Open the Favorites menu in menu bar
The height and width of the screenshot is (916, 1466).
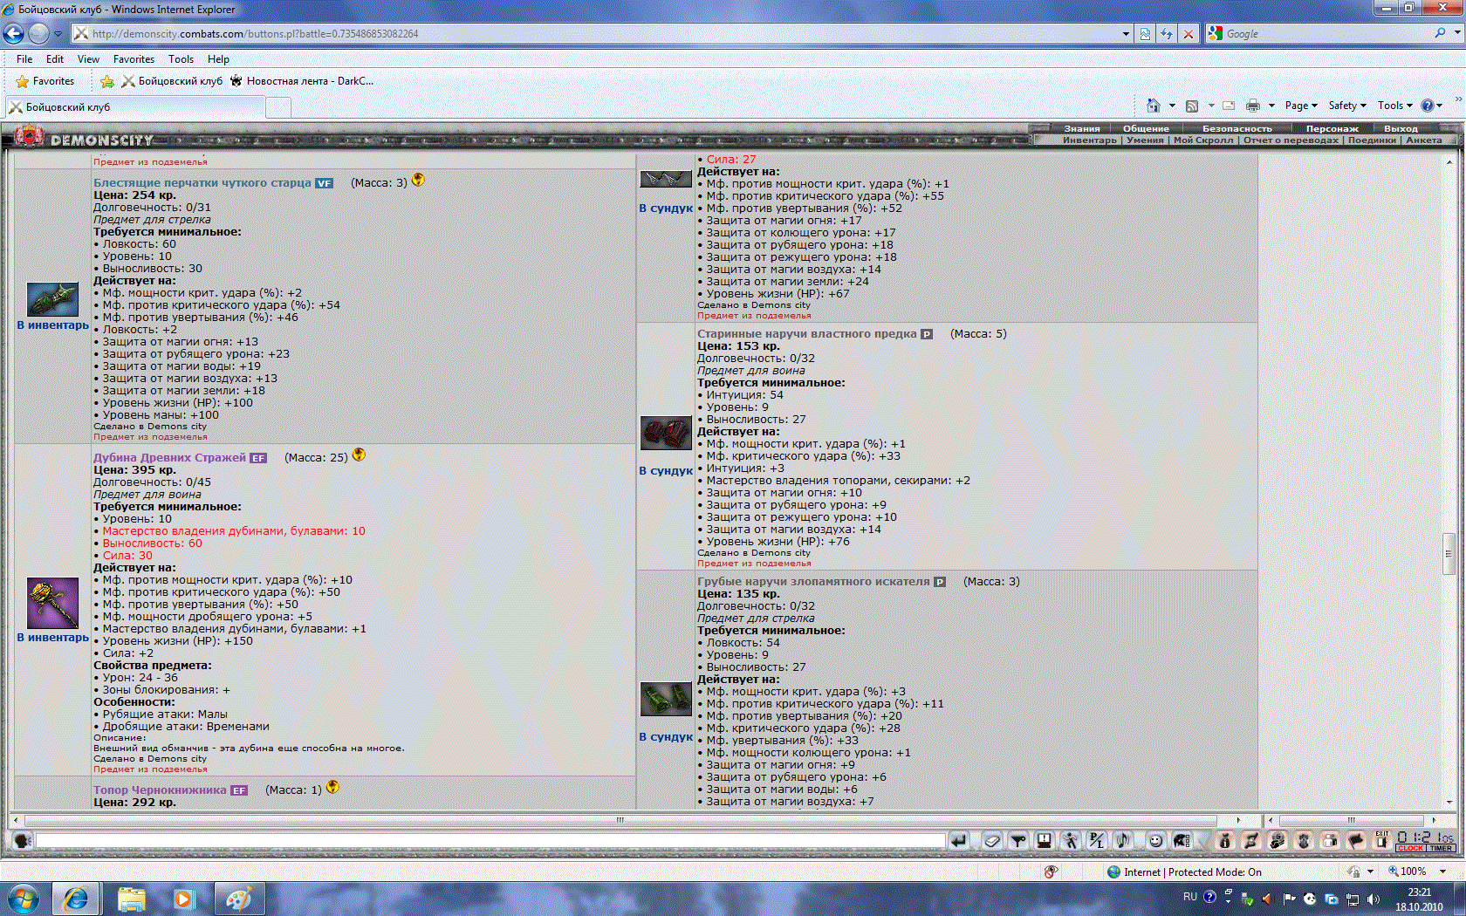[x=134, y=59]
